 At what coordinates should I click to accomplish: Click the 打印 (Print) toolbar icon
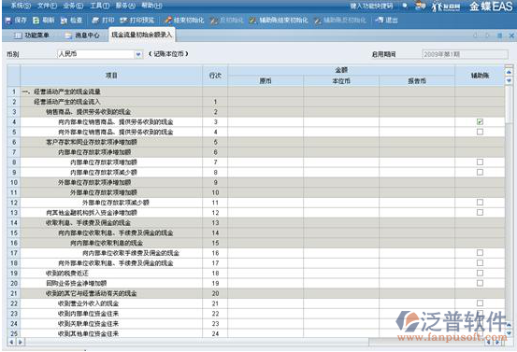103,21
